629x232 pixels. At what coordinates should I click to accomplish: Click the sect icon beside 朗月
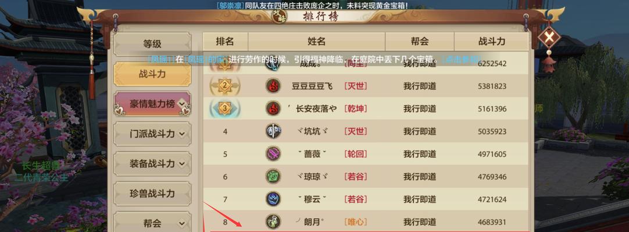click(273, 222)
